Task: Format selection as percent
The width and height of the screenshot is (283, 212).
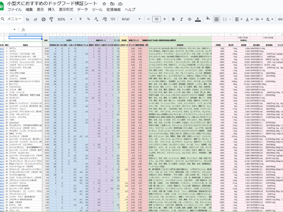Action: (88, 19)
